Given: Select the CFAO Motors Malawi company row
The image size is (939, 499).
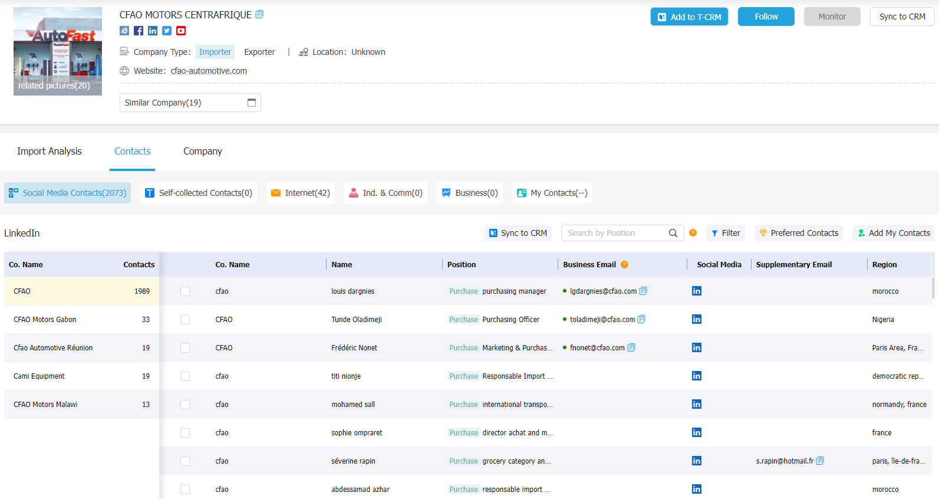Looking at the screenshot, I should click(x=81, y=405).
